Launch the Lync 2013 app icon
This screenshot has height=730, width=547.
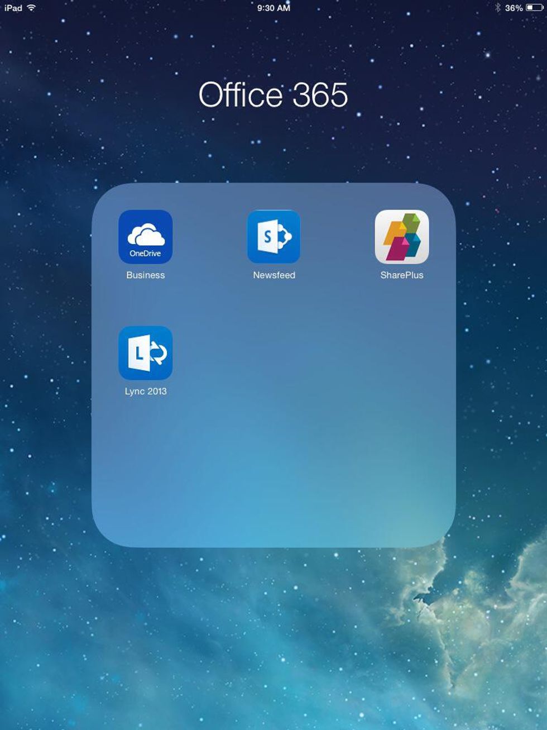tap(145, 353)
